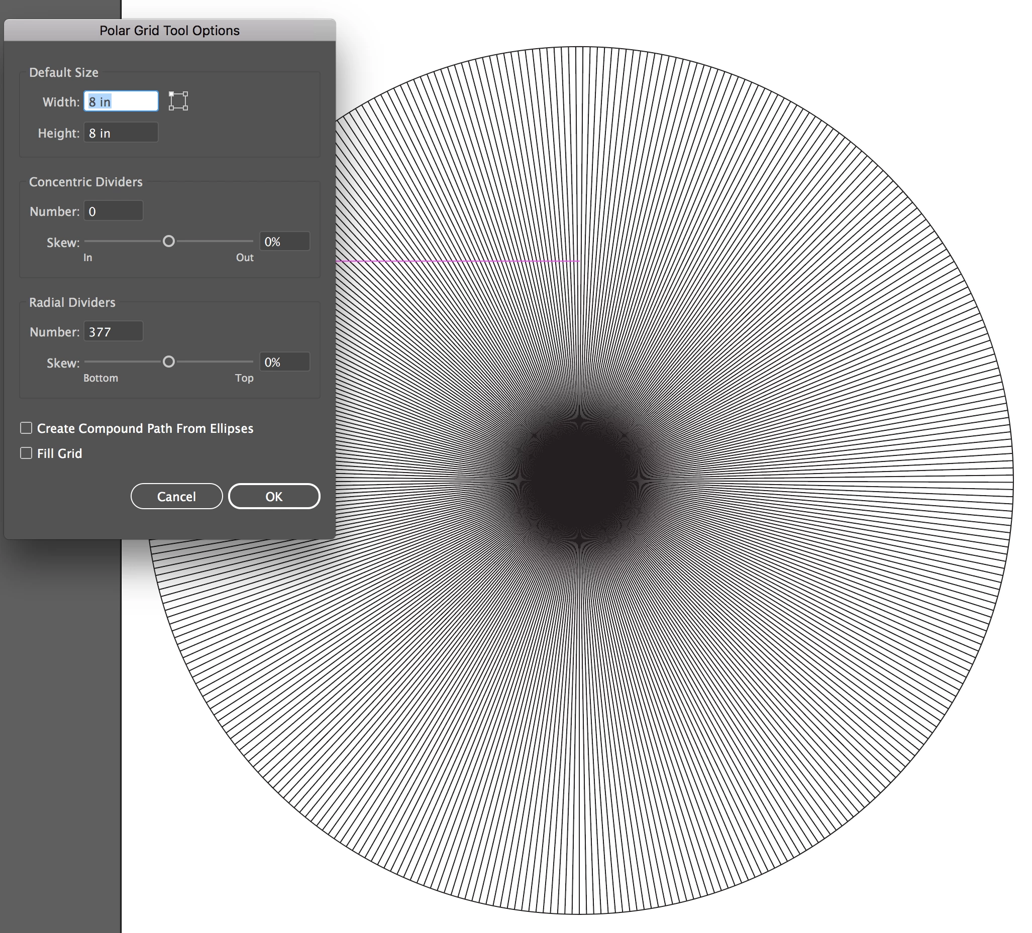
Task: Click the Radial skew percentage field
Action: pos(284,362)
